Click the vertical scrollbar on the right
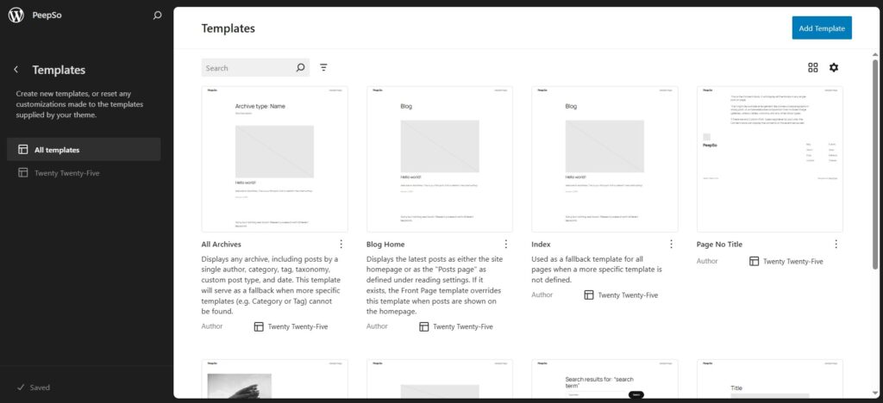Screen dimensions: 883x403 [876, 172]
